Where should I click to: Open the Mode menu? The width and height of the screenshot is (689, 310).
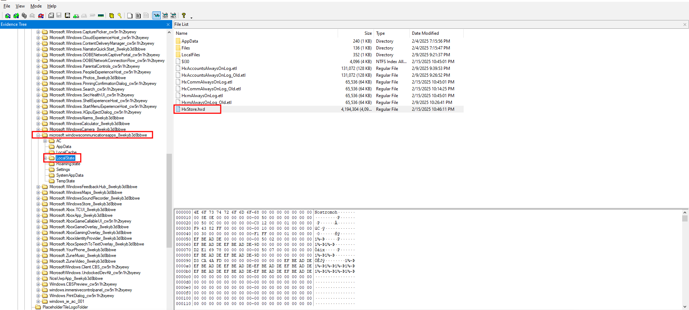tap(36, 6)
